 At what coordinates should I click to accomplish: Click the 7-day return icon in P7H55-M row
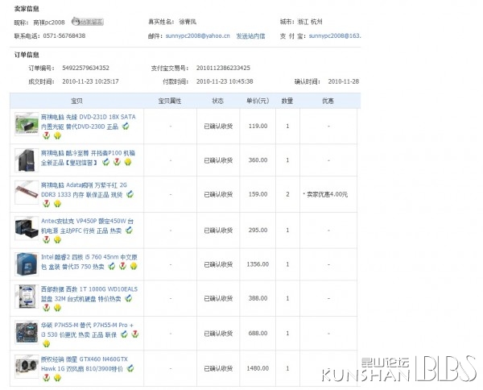coord(135,334)
